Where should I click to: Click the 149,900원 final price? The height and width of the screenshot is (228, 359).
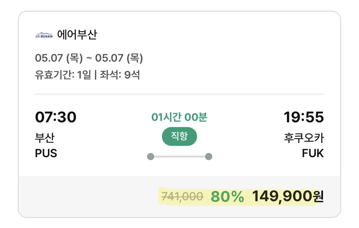click(x=288, y=196)
